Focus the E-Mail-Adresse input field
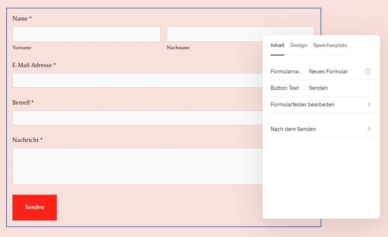The width and height of the screenshot is (388, 237). tap(138, 80)
